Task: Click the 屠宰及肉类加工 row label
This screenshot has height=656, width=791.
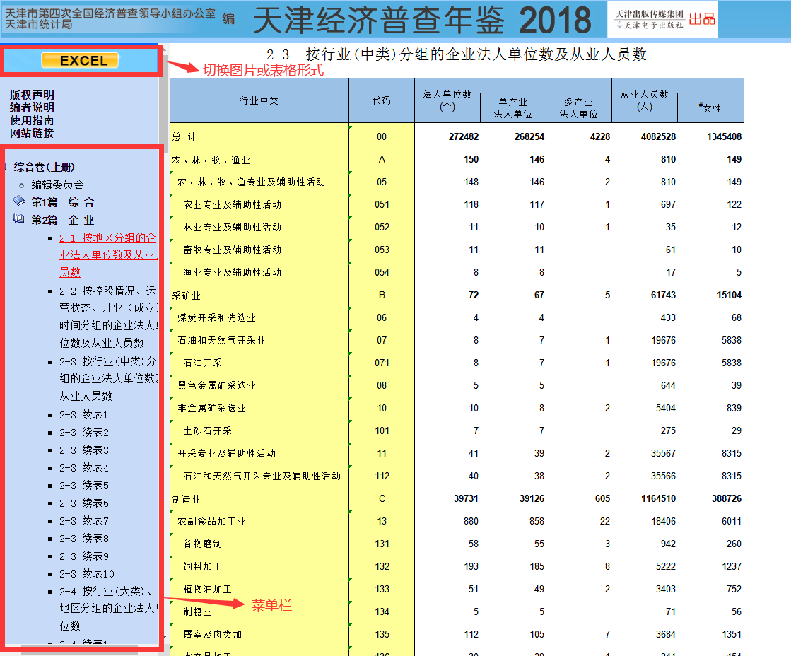Action: tap(217, 634)
